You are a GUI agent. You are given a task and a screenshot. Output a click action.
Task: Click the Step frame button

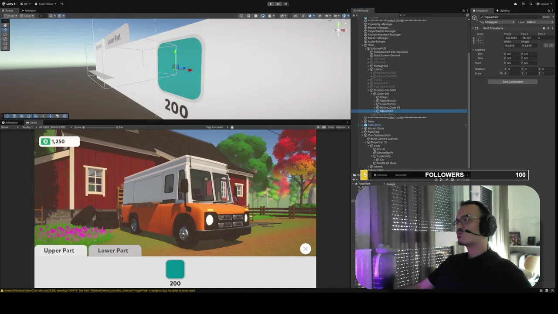coord(286,4)
